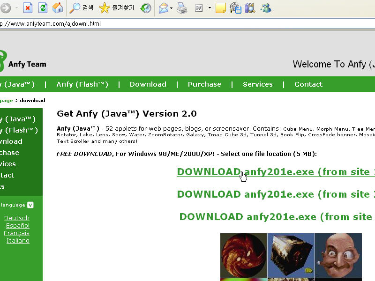This screenshot has height=281, width=375.
Task: Switch language to Español
Action: [18, 226]
